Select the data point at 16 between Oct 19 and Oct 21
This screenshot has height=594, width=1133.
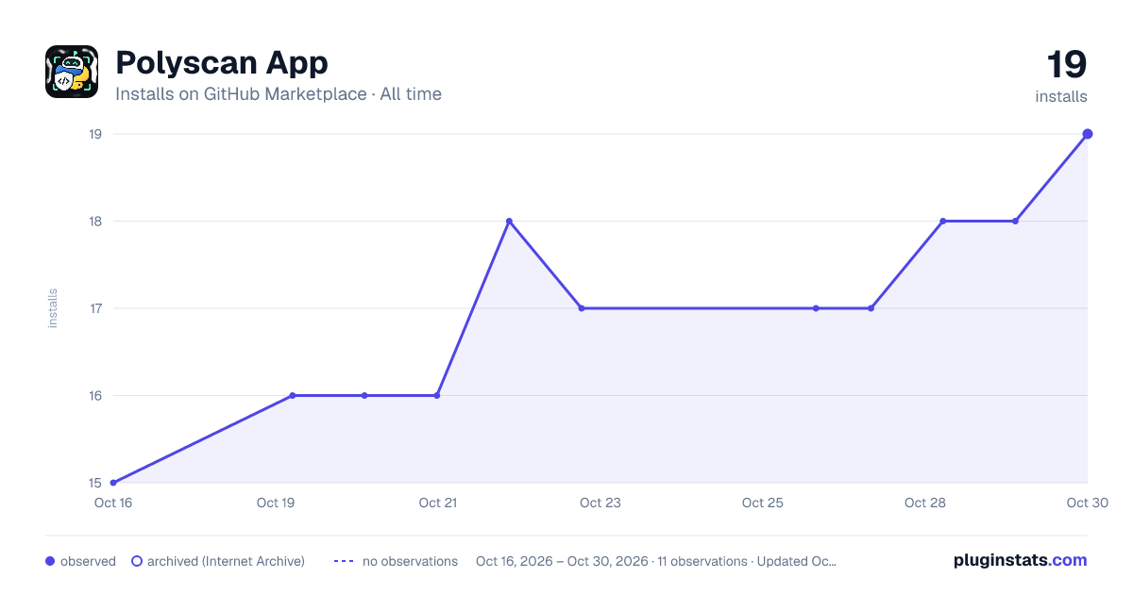364,396
